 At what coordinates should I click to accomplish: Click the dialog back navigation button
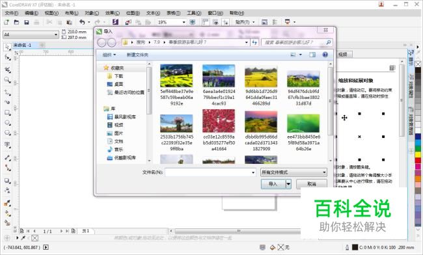102,42
